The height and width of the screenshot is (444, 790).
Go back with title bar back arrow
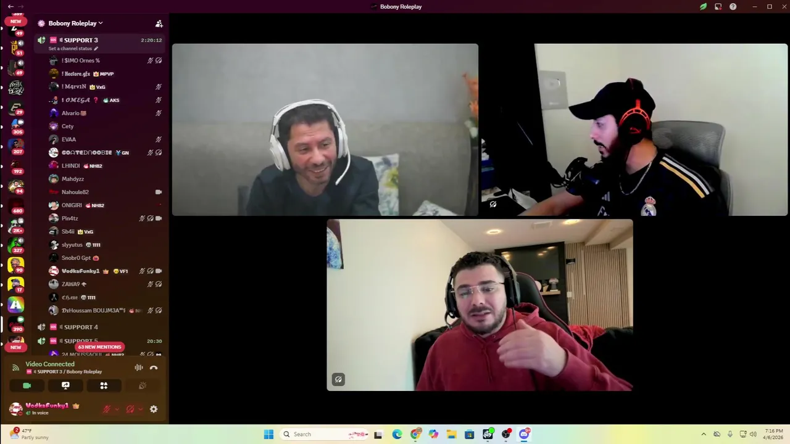pos(10,7)
